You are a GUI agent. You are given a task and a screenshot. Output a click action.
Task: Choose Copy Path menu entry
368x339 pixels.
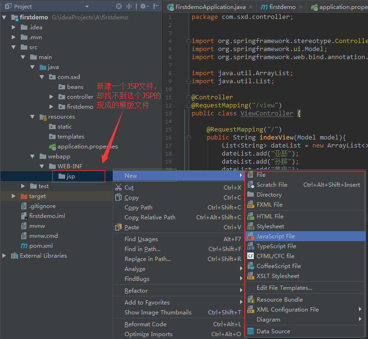179,207
